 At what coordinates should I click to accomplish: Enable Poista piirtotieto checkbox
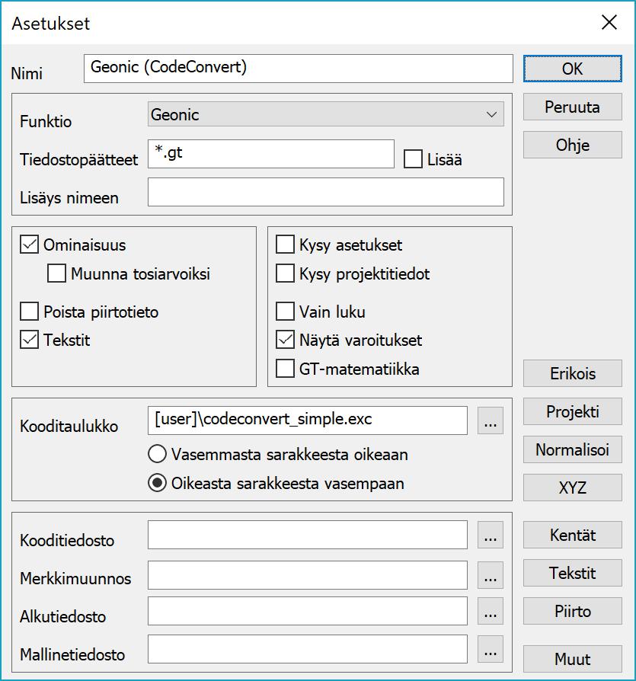[x=29, y=312]
